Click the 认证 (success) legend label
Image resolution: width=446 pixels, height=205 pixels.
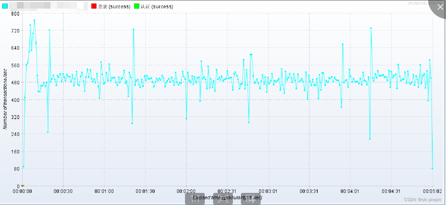coord(157,6)
